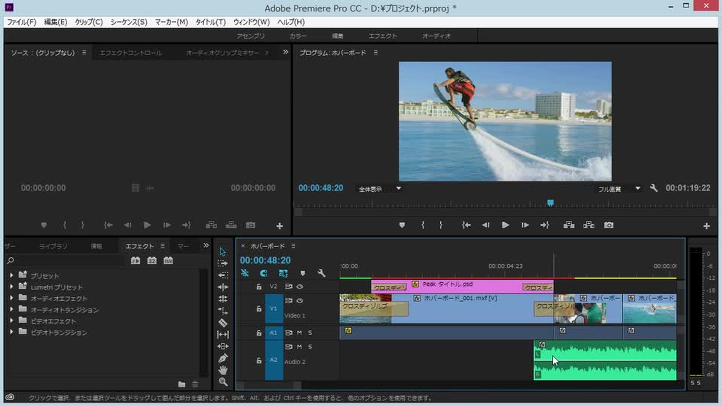Hide V2 track output eye
The width and height of the screenshot is (722, 406).
300,286
